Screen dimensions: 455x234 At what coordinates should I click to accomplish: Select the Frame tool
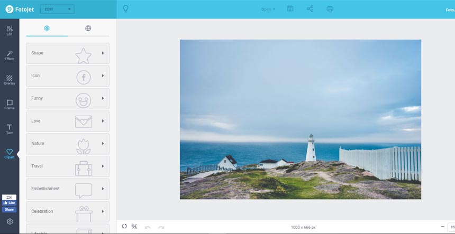coord(10,105)
